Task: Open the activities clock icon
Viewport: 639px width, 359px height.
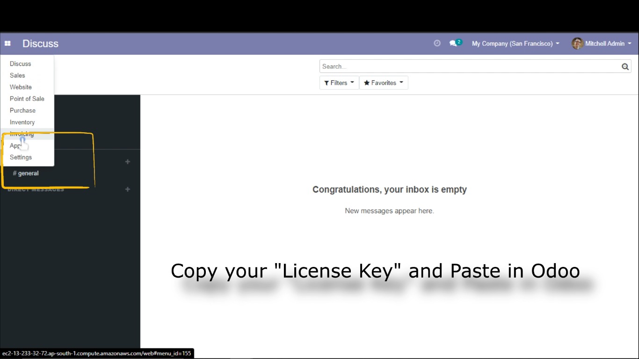Action: (437, 43)
